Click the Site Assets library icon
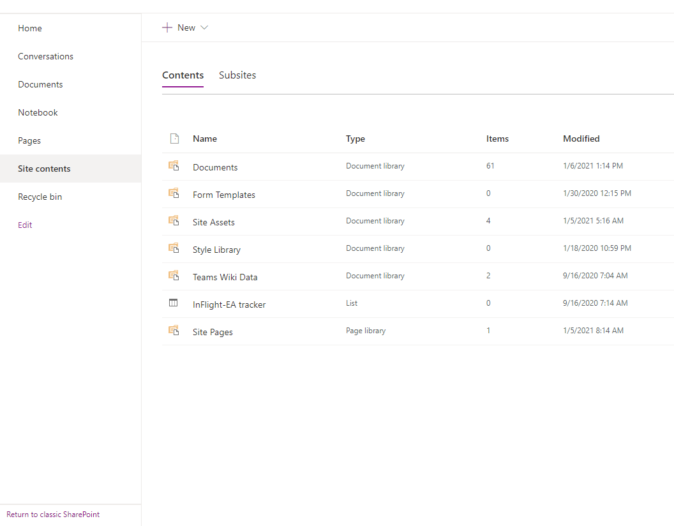This screenshot has width=674, height=526. pos(174,220)
